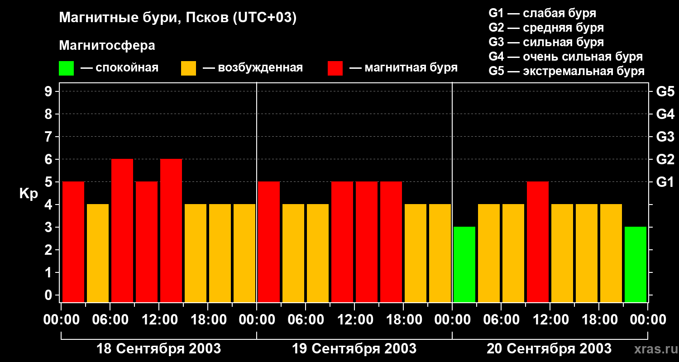This screenshot has width=679, height=362.
Task: Click the red 'магнитная буря' legend swatch
Action: (335, 68)
